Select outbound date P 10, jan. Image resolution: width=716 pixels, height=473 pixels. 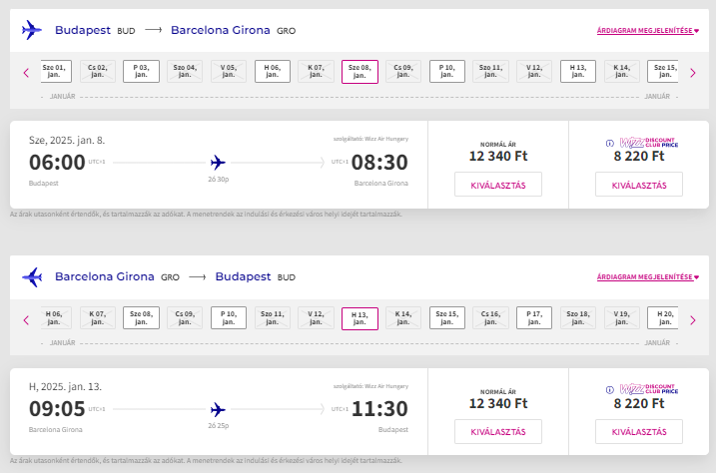447,71
